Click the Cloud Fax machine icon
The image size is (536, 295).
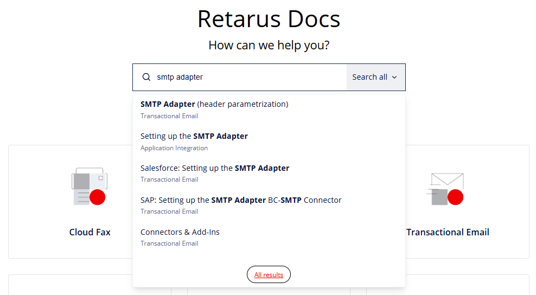coord(90,187)
